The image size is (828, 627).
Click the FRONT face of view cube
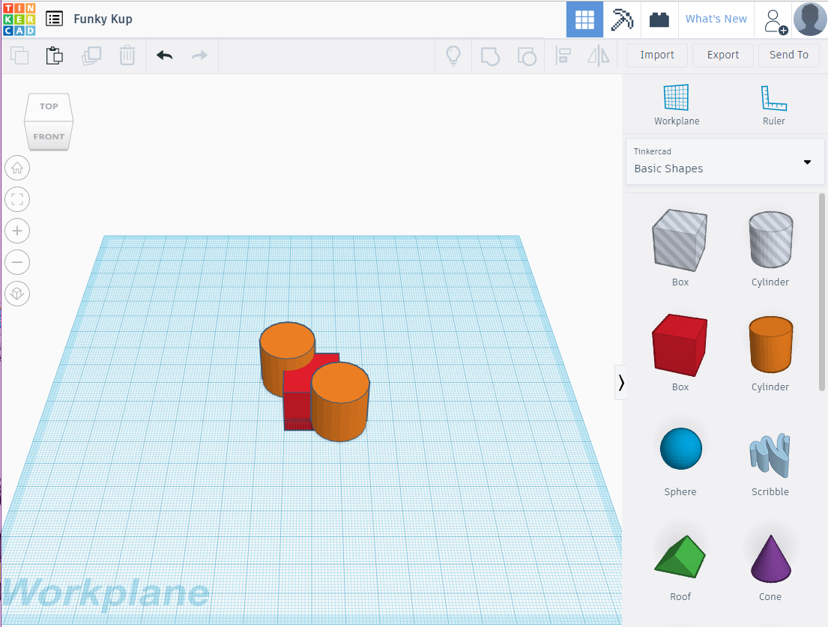coord(49,136)
